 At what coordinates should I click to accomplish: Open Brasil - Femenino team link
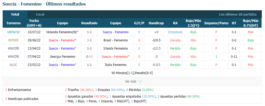click(116, 40)
